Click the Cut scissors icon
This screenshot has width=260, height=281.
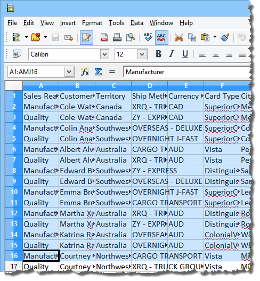pos(179,37)
